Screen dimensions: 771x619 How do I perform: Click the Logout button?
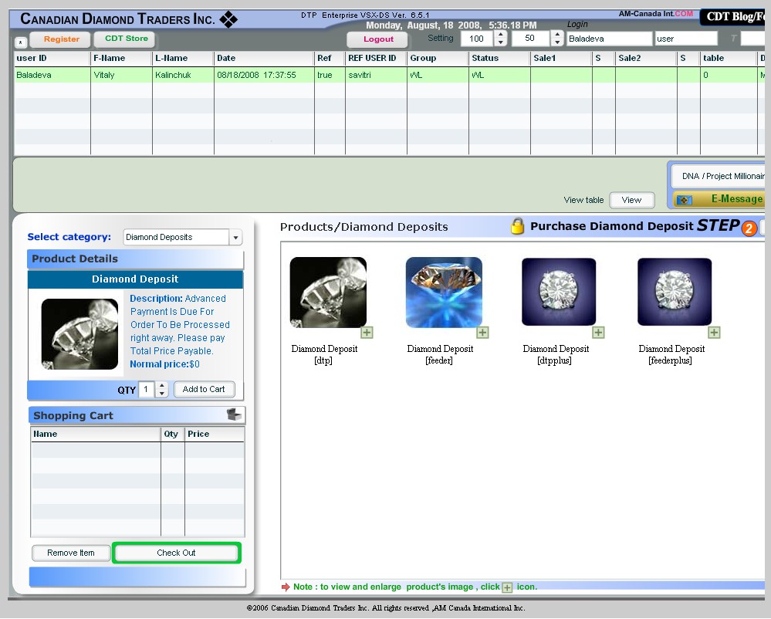click(x=377, y=39)
